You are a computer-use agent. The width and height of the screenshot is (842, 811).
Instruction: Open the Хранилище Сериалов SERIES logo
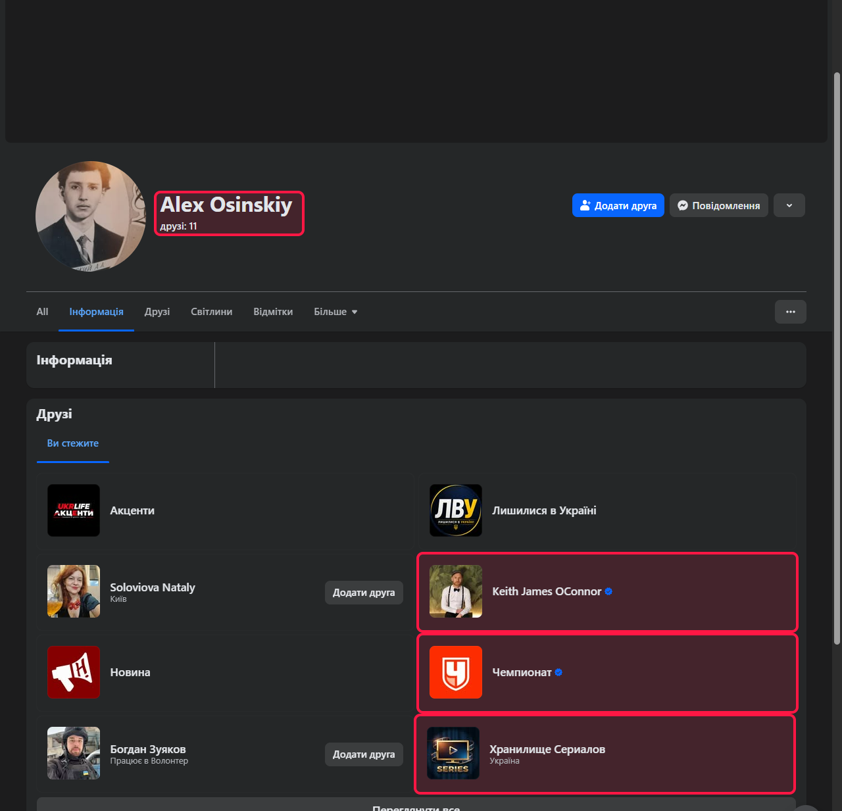[453, 753]
